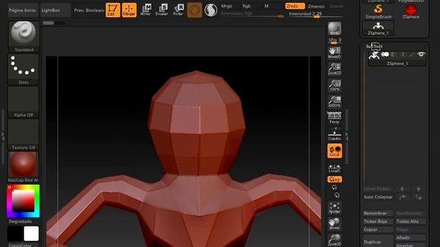Toggle the LocalS symmetry button

point(335,168)
